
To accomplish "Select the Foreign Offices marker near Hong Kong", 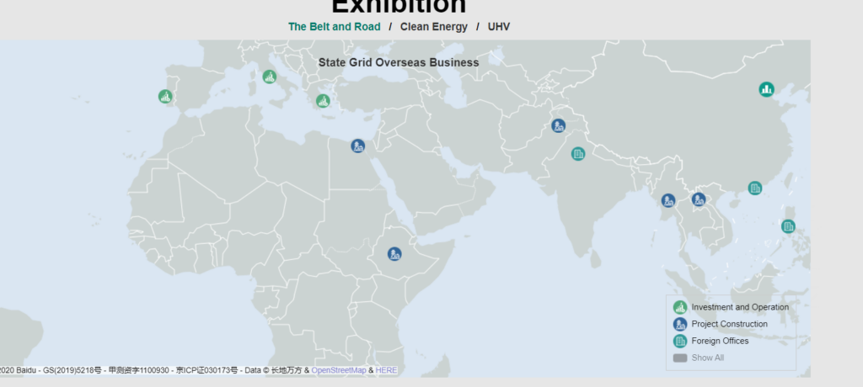I will tap(754, 188).
